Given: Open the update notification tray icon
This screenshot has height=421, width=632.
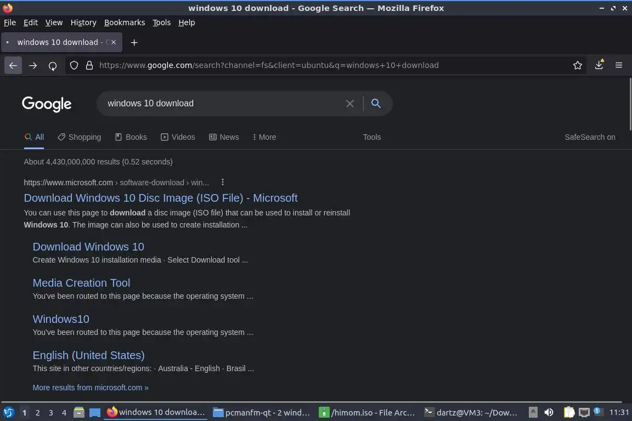Looking at the screenshot, I should coord(598,411).
